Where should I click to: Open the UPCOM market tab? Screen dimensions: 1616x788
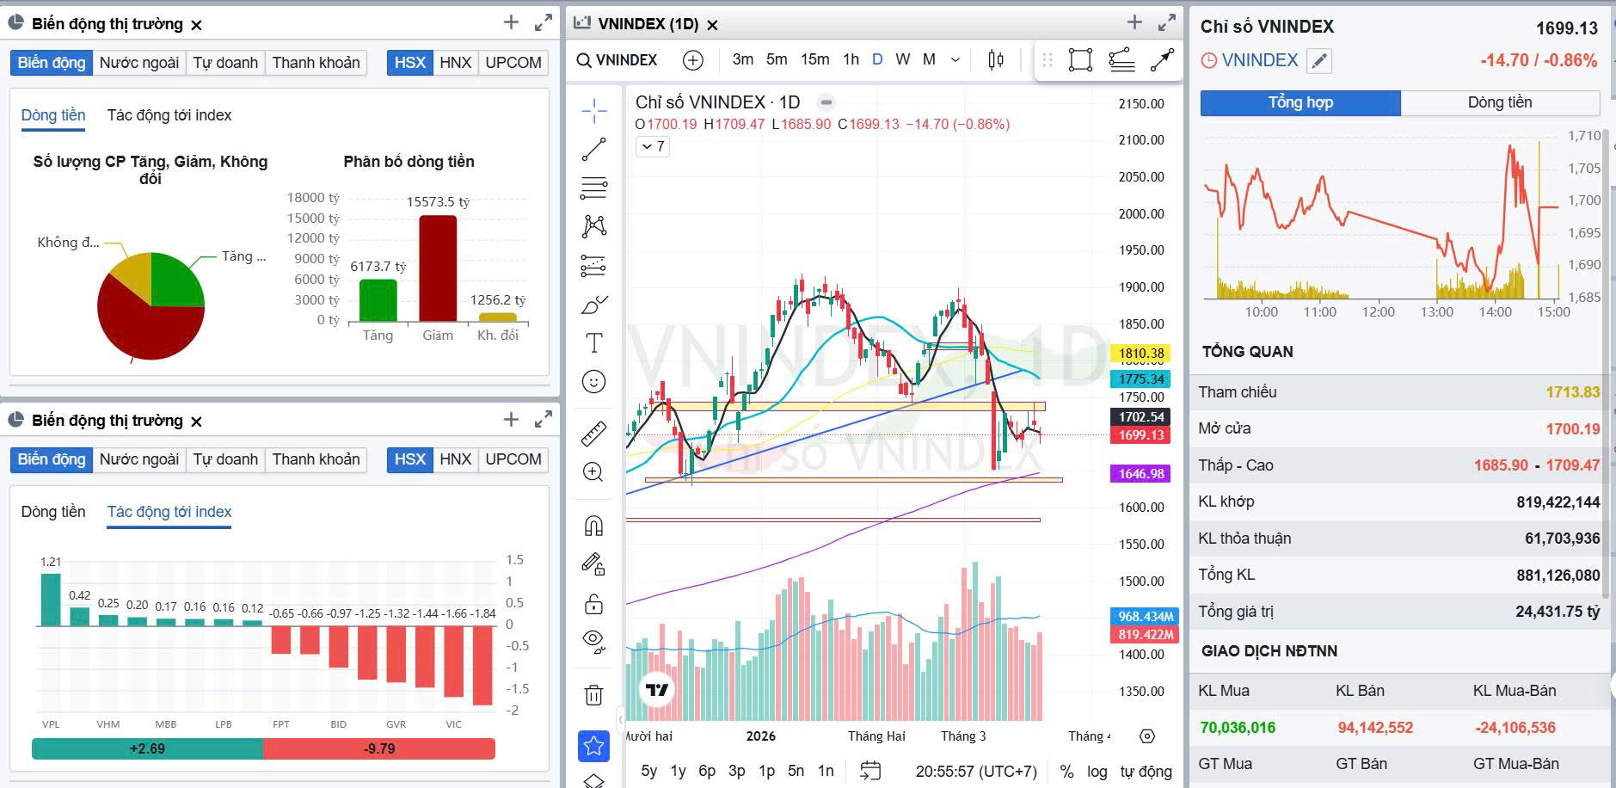coord(513,62)
